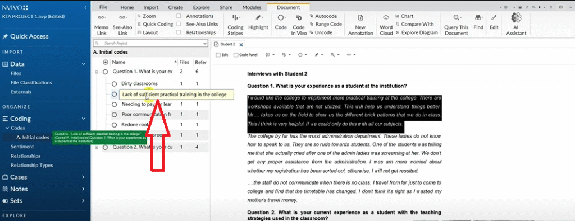Collapse the navigation pane chevron

(85, 7)
